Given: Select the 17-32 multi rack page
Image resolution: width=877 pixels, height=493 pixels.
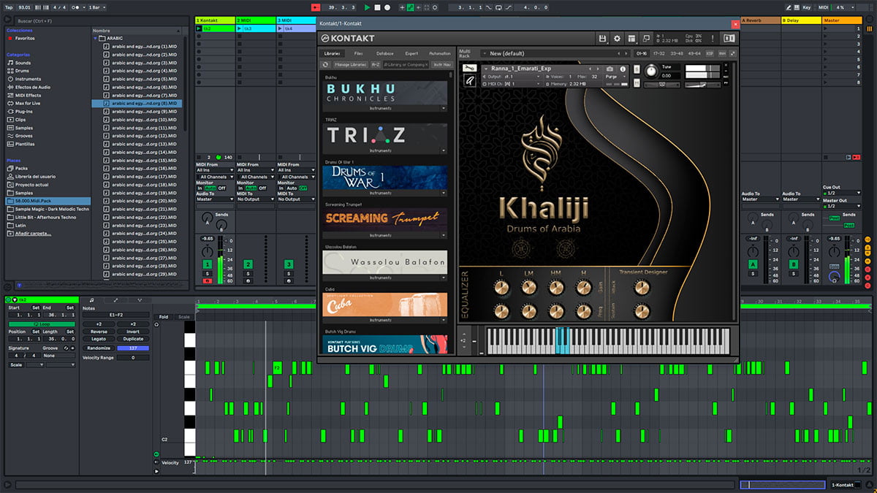Looking at the screenshot, I should pos(659,53).
